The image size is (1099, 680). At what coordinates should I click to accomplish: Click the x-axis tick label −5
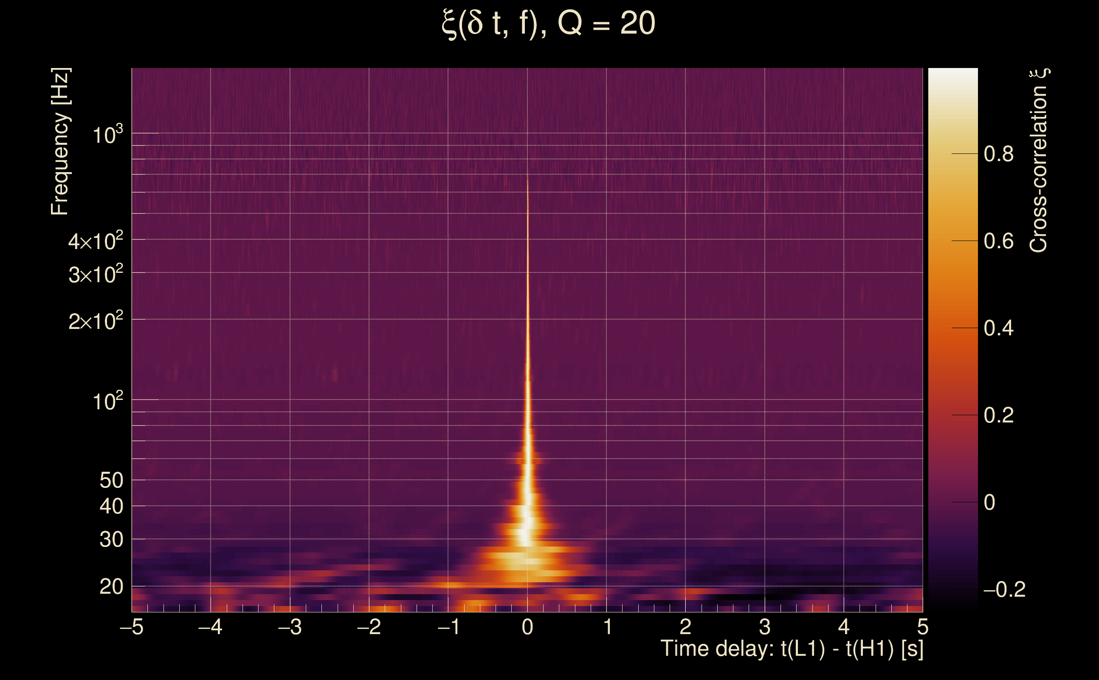pos(132,627)
